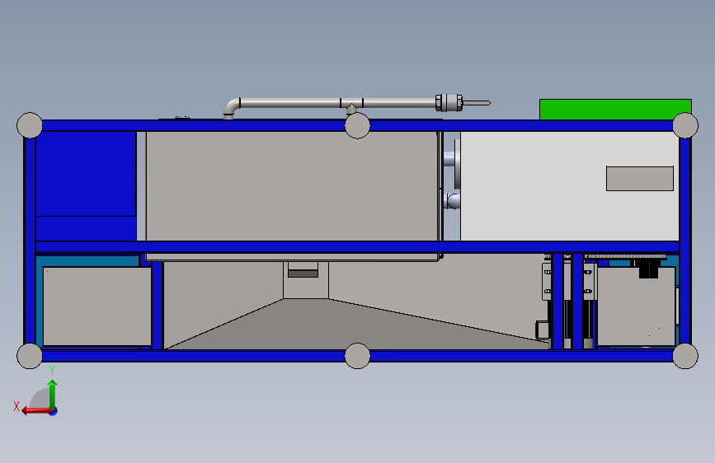The image size is (715, 463).
Task: Select the dark slot in chute below tank
Action: pos(303,274)
